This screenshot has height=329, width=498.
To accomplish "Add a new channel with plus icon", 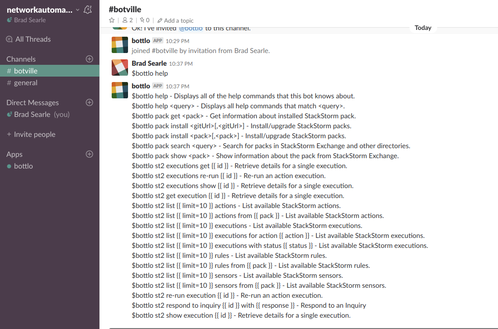I will [89, 59].
